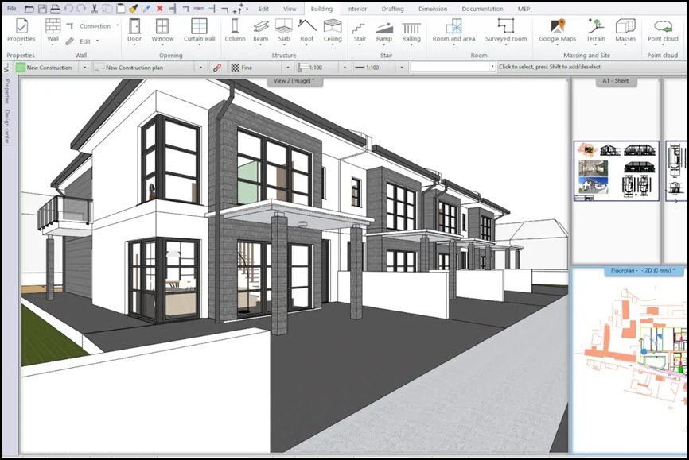Open the 1:100 scale dropdown arrow
Viewport: 689px width, 460px height.
click(x=344, y=68)
